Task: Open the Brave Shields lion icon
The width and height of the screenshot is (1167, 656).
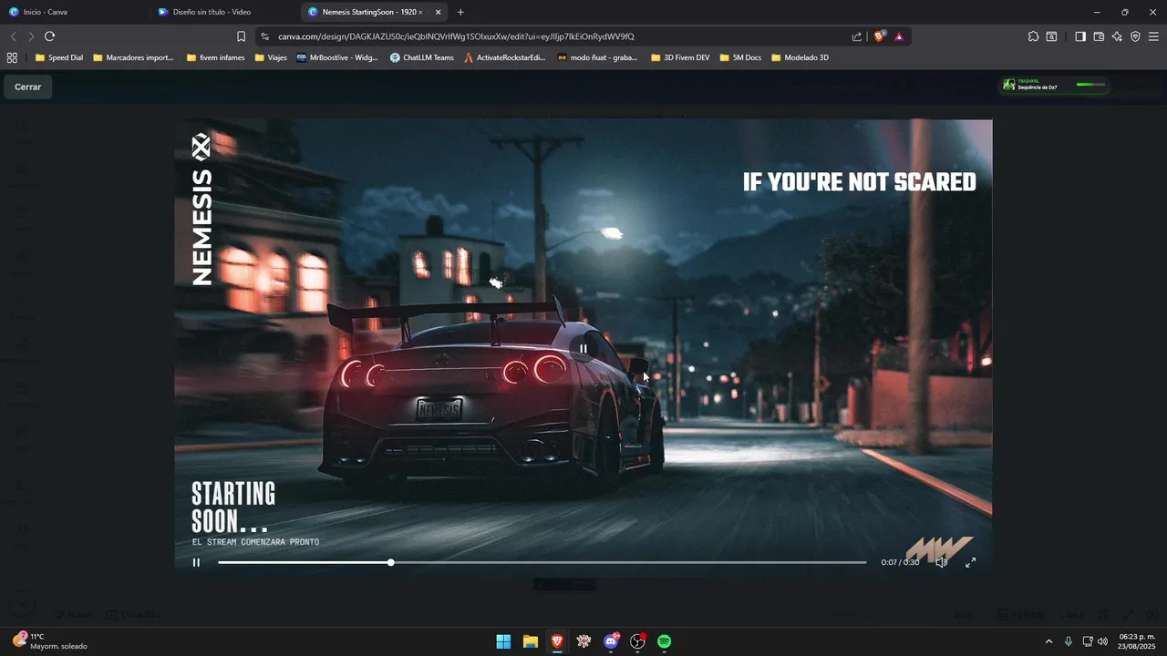Action: pos(879,36)
